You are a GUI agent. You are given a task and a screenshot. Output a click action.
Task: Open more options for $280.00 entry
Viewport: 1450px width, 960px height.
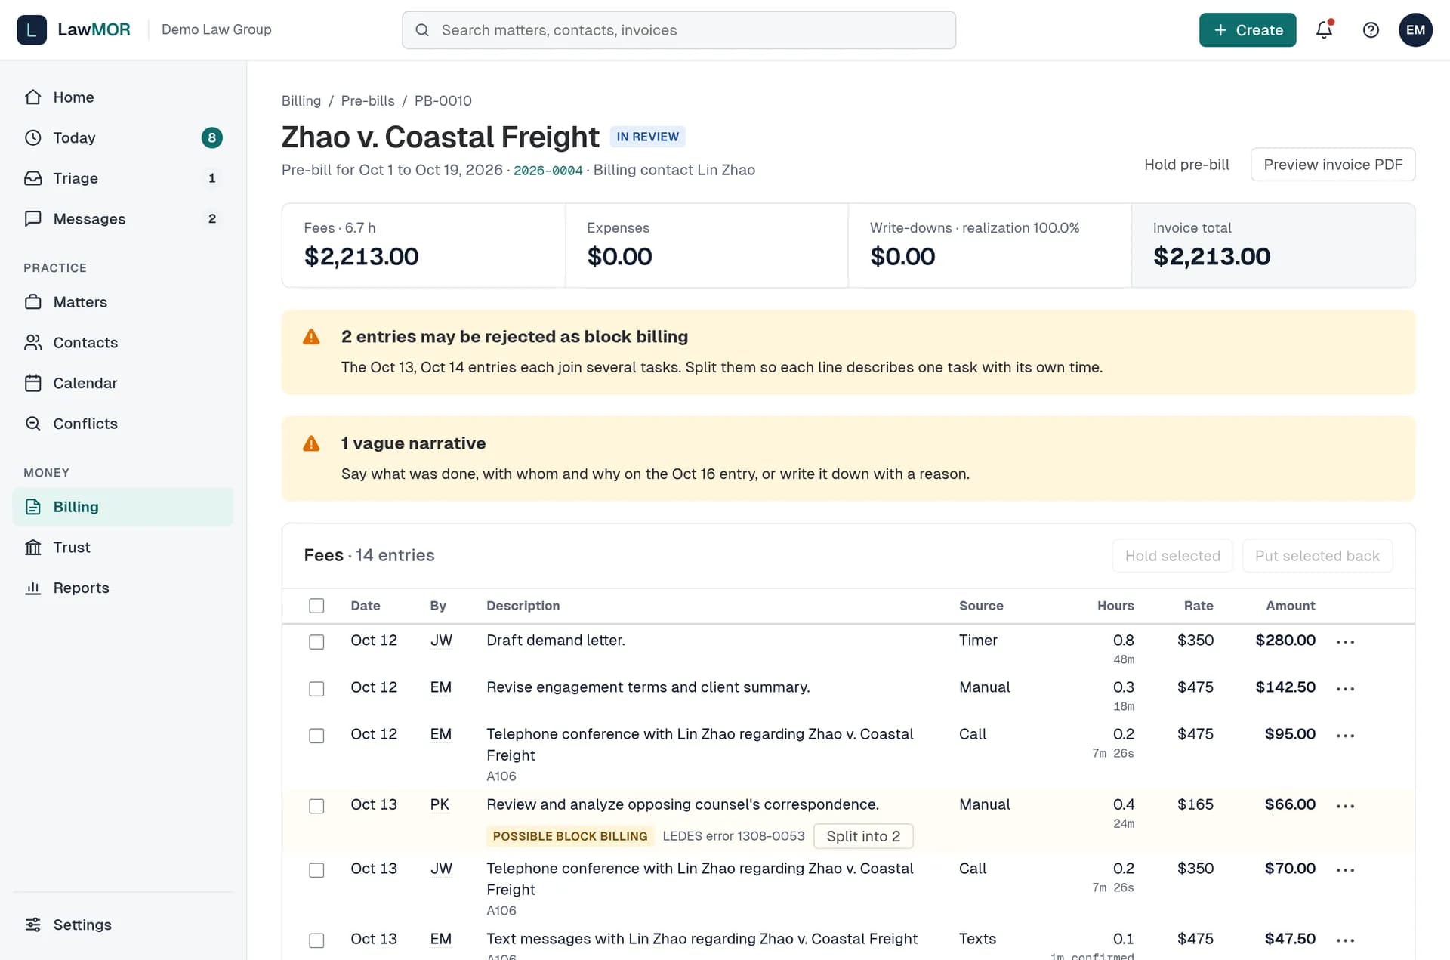[x=1345, y=642]
